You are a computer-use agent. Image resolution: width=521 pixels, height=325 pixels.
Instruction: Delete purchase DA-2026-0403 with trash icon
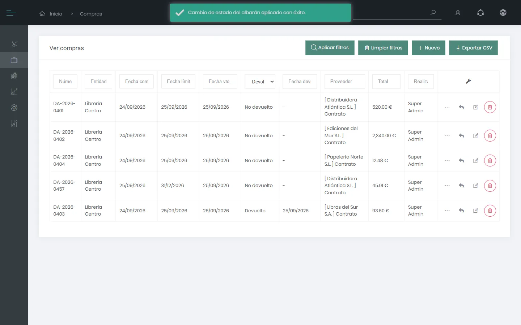[490, 211]
